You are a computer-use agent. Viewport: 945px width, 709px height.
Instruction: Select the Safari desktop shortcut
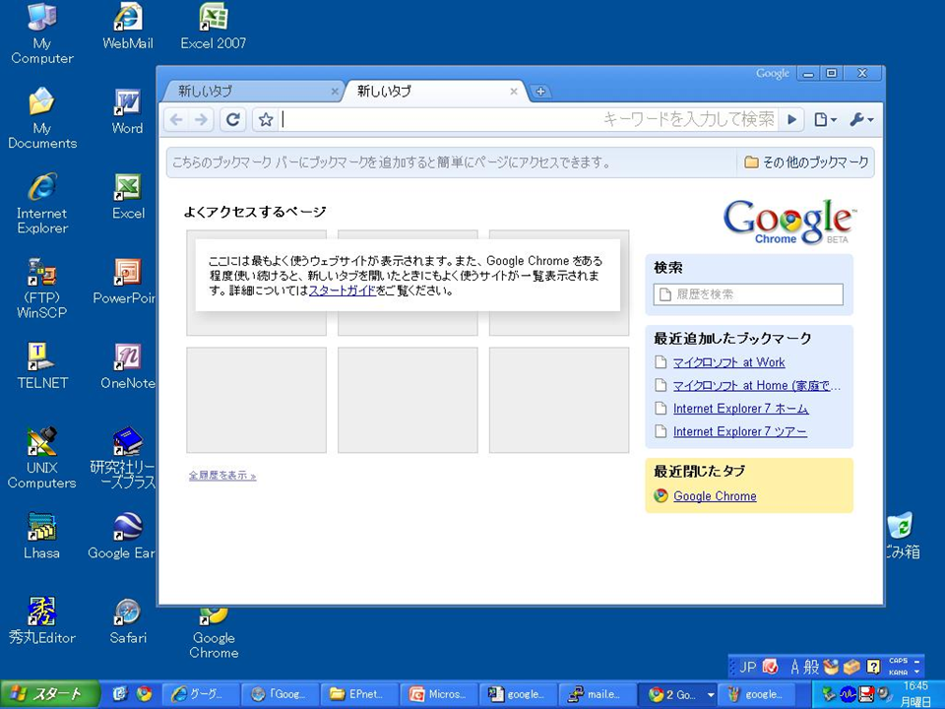(128, 621)
